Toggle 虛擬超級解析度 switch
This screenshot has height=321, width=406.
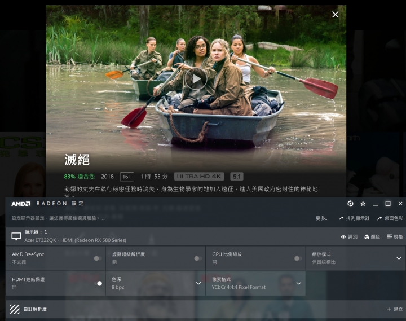[x=198, y=258]
